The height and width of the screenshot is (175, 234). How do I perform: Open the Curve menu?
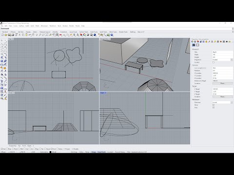click(16, 26)
